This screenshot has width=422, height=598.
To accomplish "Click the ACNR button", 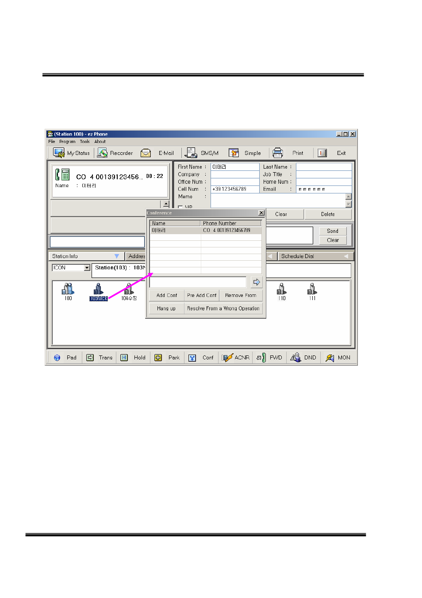I will click(236, 358).
